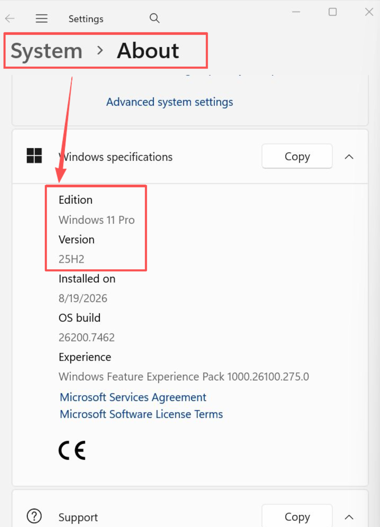
Task: Collapse the Support section chevron
Action: pyautogui.click(x=349, y=517)
